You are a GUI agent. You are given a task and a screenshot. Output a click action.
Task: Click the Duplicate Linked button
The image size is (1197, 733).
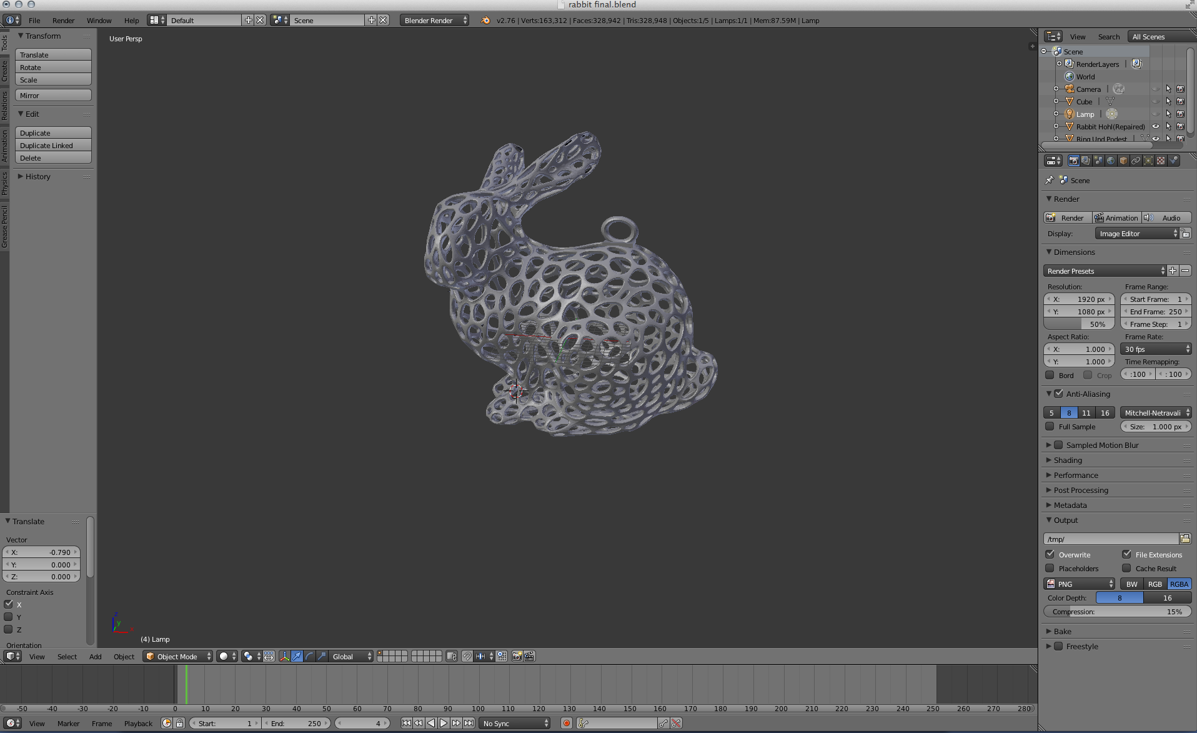tap(53, 145)
